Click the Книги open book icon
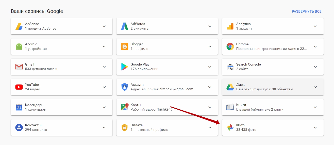The width and height of the screenshot is (334, 145). (x=230, y=107)
